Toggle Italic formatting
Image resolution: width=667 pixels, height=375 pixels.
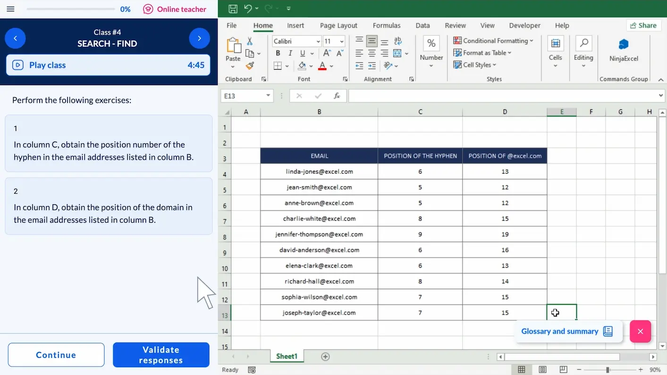pos(290,53)
